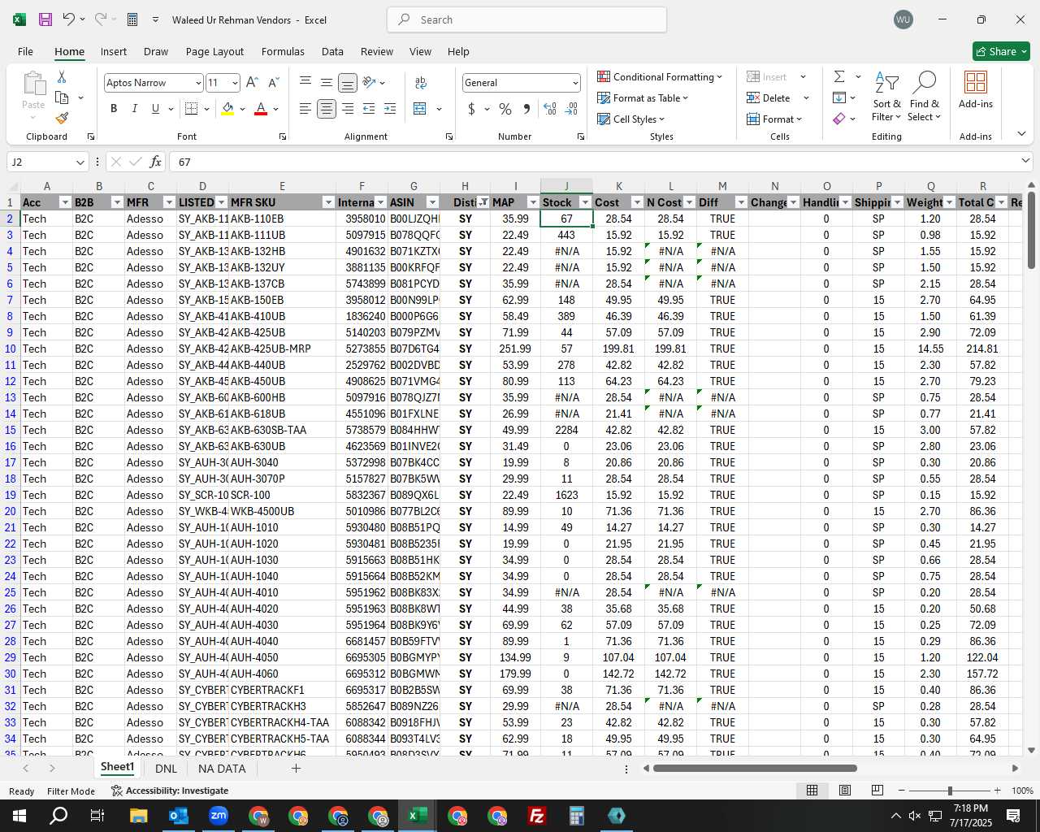The height and width of the screenshot is (832, 1040).
Task: Click the Insert Function fx icon
Action: point(156,162)
